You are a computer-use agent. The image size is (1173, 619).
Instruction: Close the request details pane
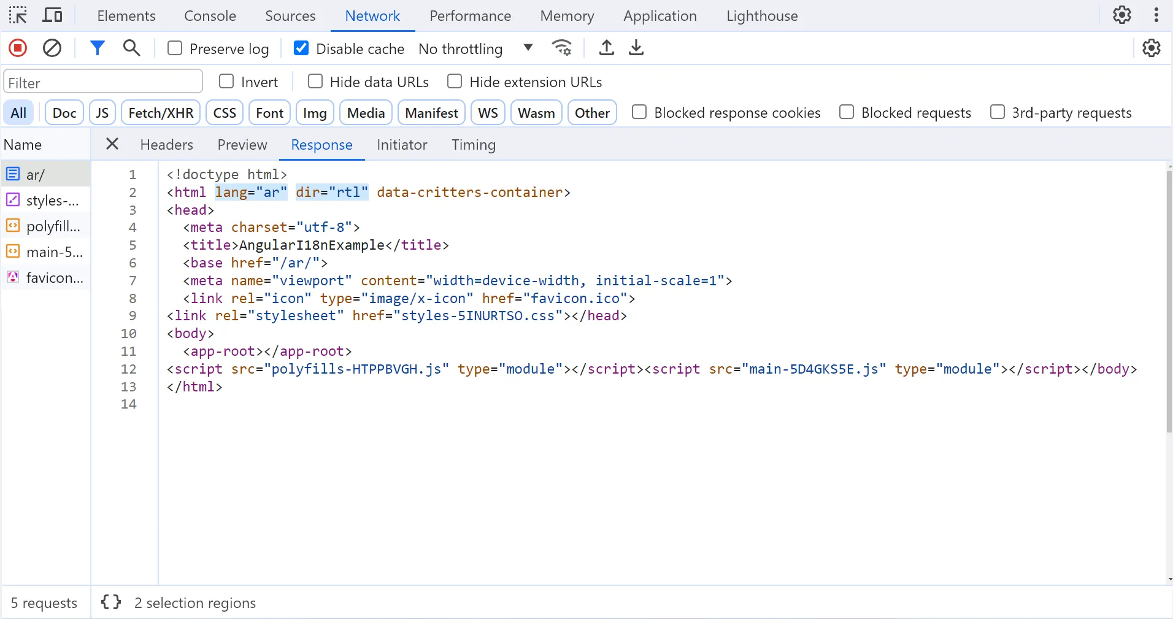[x=112, y=144]
